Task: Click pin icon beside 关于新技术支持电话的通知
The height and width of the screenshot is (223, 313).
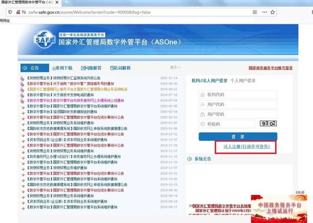Action: click(x=22, y=95)
